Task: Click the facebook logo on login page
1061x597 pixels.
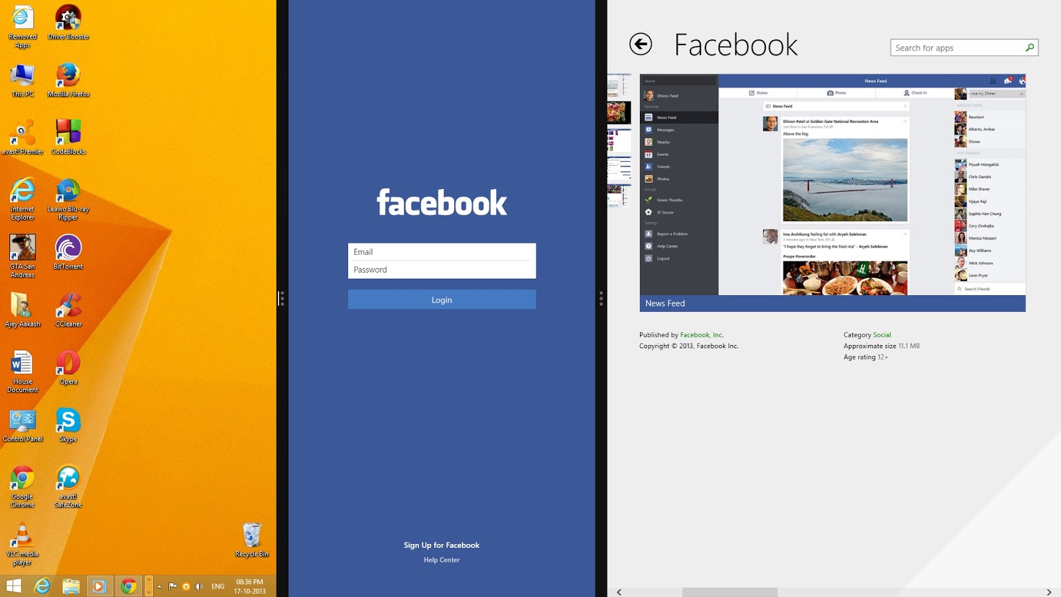Action: pos(442,202)
